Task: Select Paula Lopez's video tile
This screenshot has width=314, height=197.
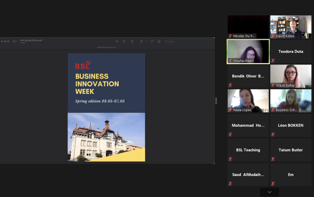Action: click(x=248, y=101)
